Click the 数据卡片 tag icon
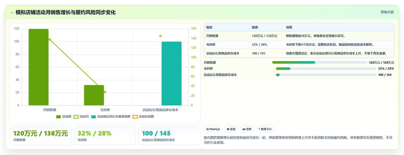The image size is (404, 155). [x=259, y=129]
